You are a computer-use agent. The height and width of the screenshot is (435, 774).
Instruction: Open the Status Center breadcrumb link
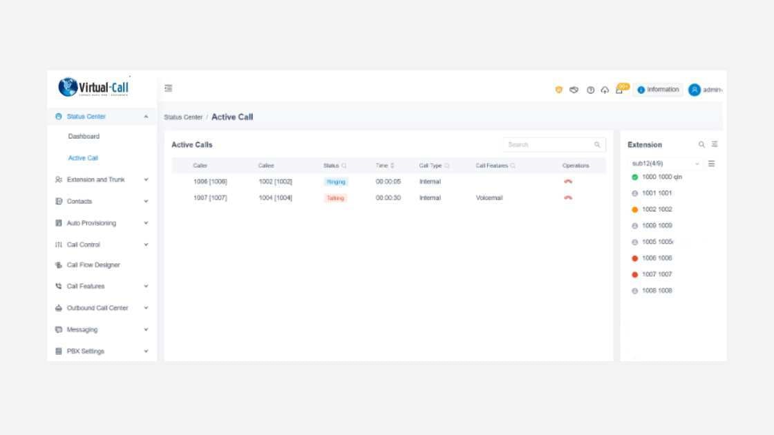pos(182,116)
